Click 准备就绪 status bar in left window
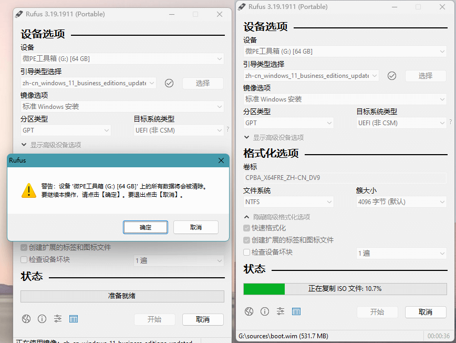456x343 pixels. [122, 296]
